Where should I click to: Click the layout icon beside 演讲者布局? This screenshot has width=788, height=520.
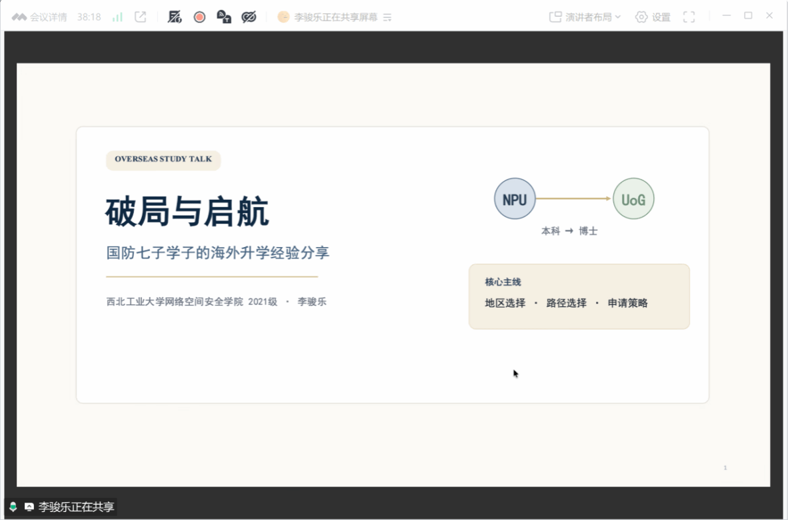(x=555, y=17)
